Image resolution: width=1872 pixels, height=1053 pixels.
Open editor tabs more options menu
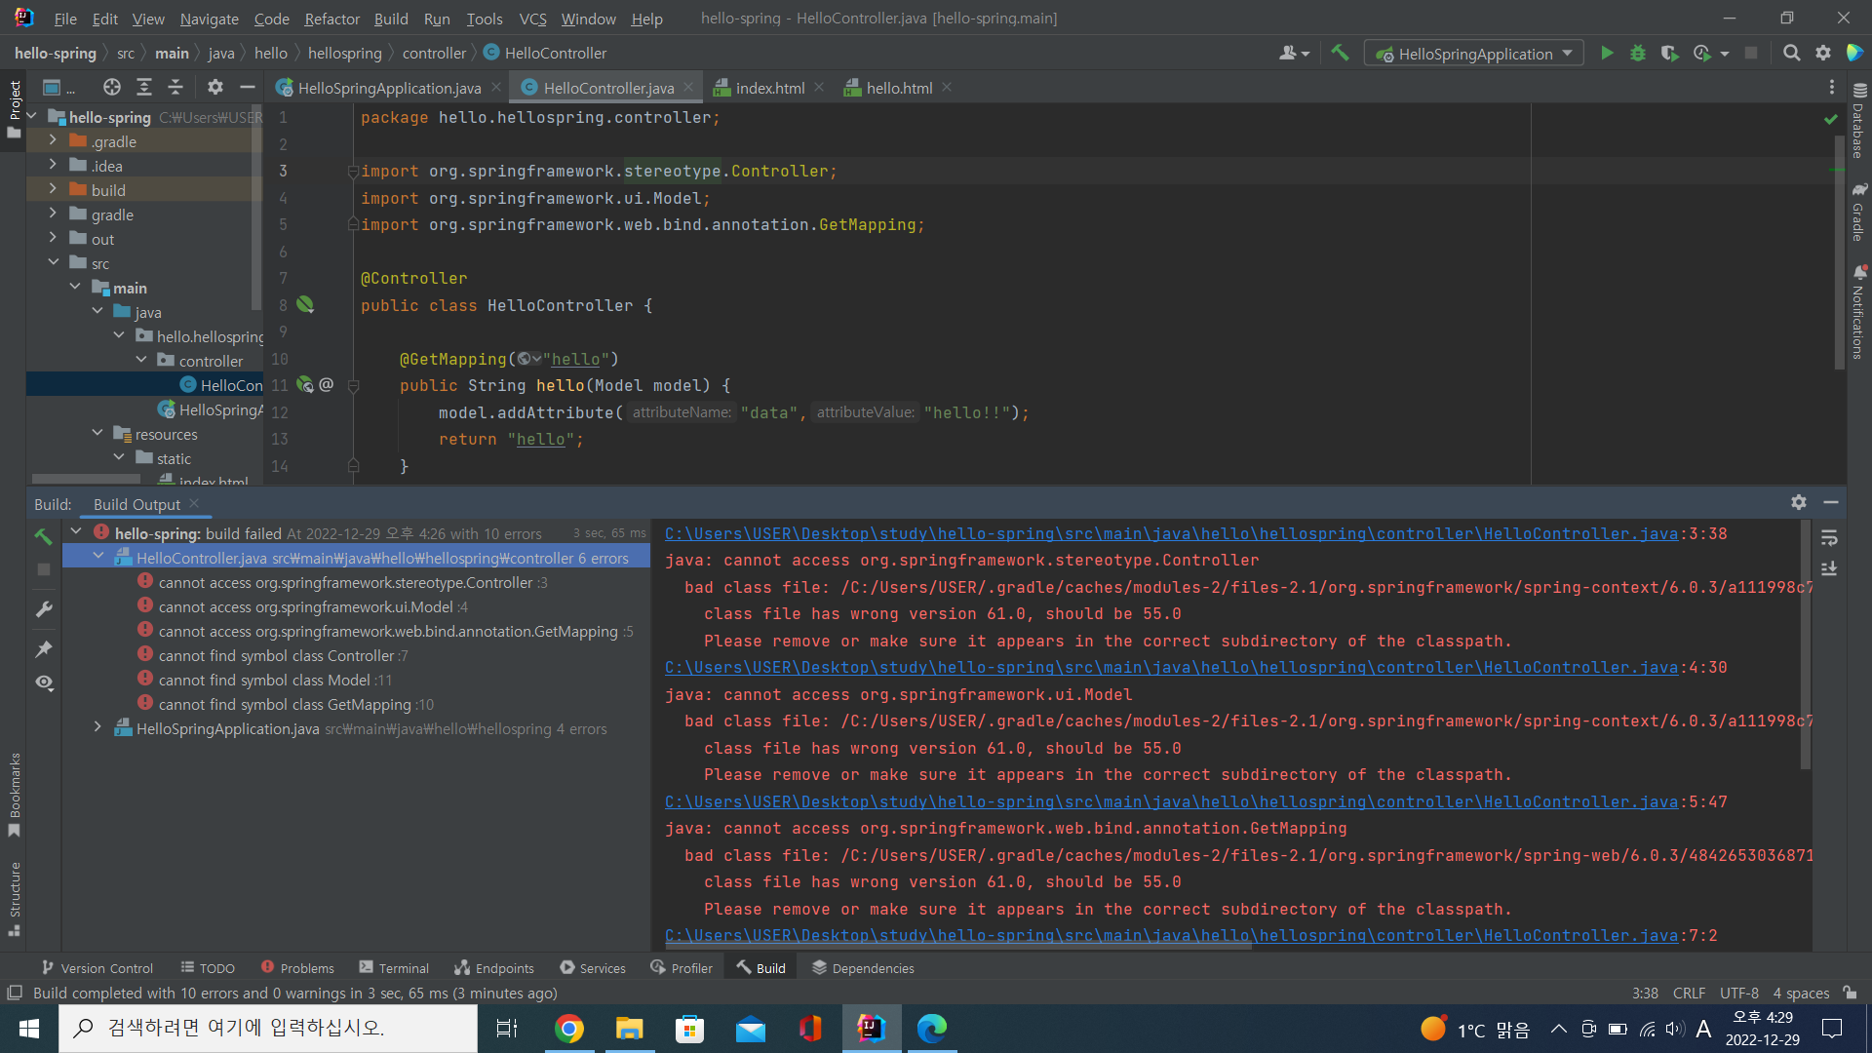1832,88
